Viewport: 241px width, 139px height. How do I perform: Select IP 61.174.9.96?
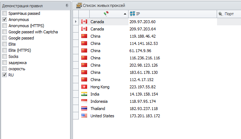point(140,51)
